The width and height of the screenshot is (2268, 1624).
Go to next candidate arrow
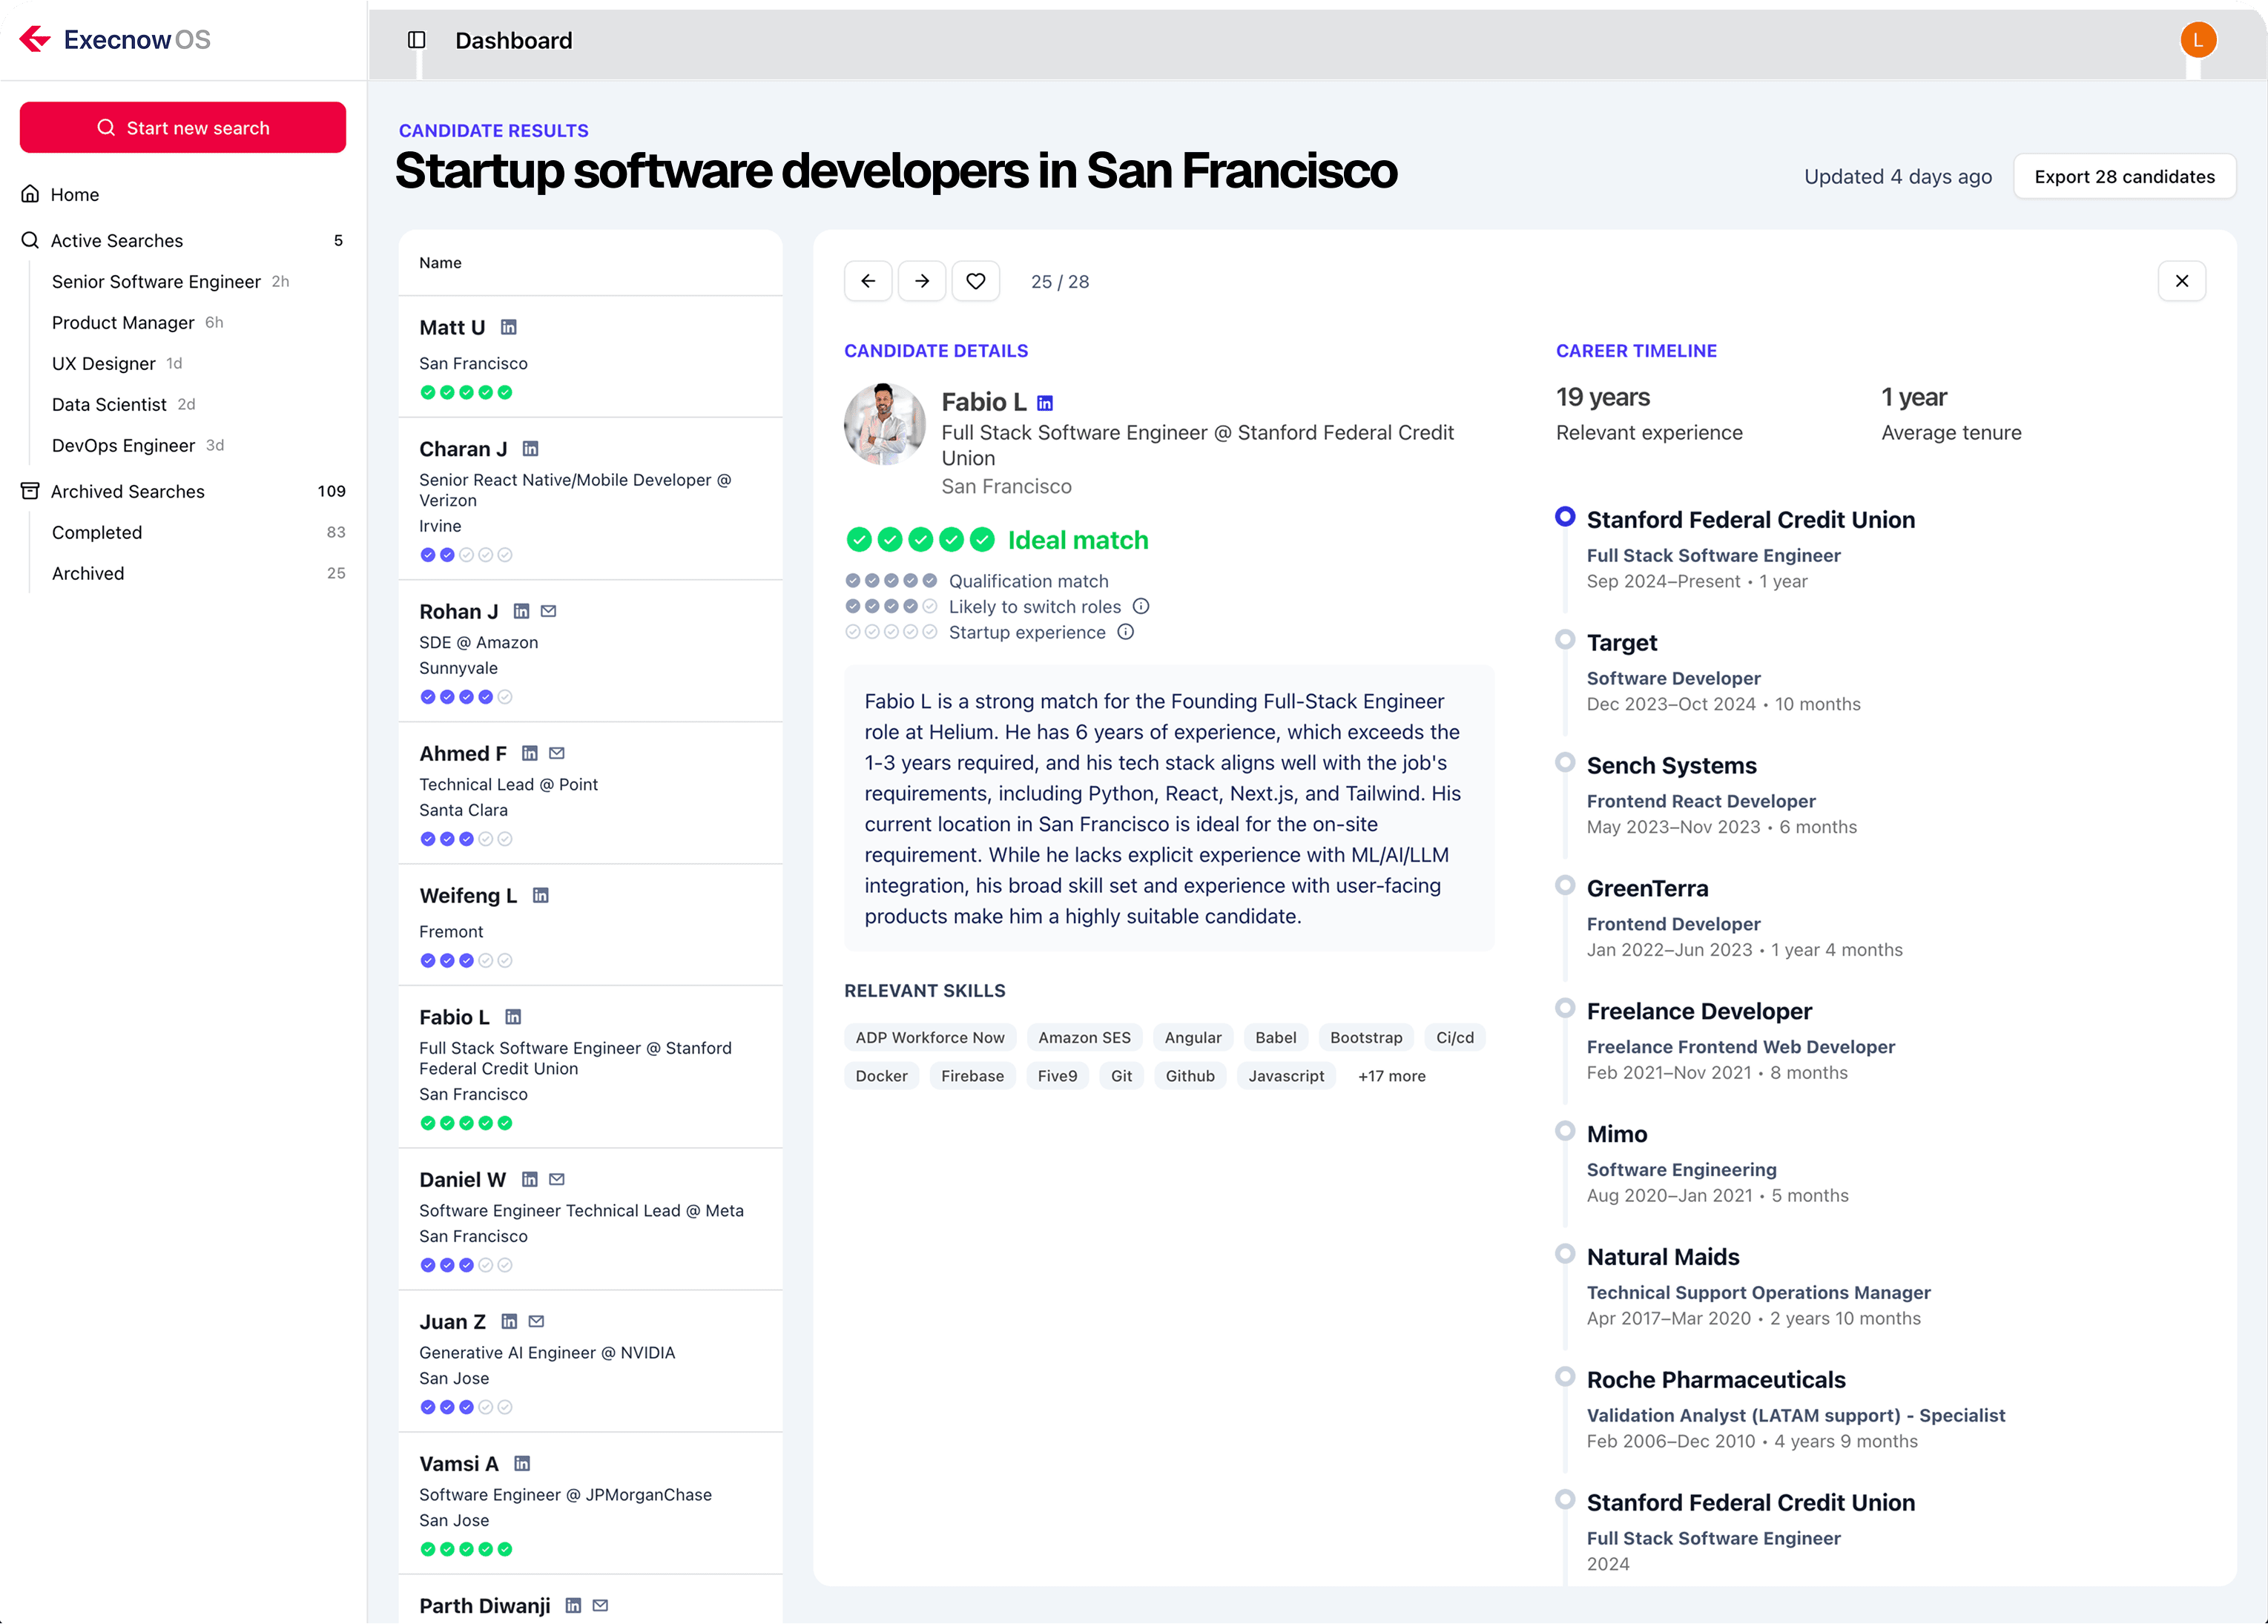coord(921,281)
